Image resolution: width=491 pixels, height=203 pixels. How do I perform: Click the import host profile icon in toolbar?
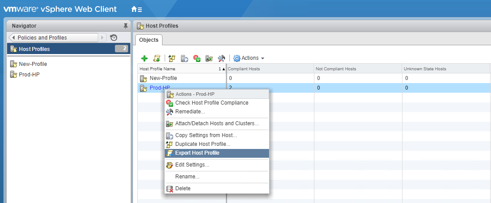pos(156,58)
